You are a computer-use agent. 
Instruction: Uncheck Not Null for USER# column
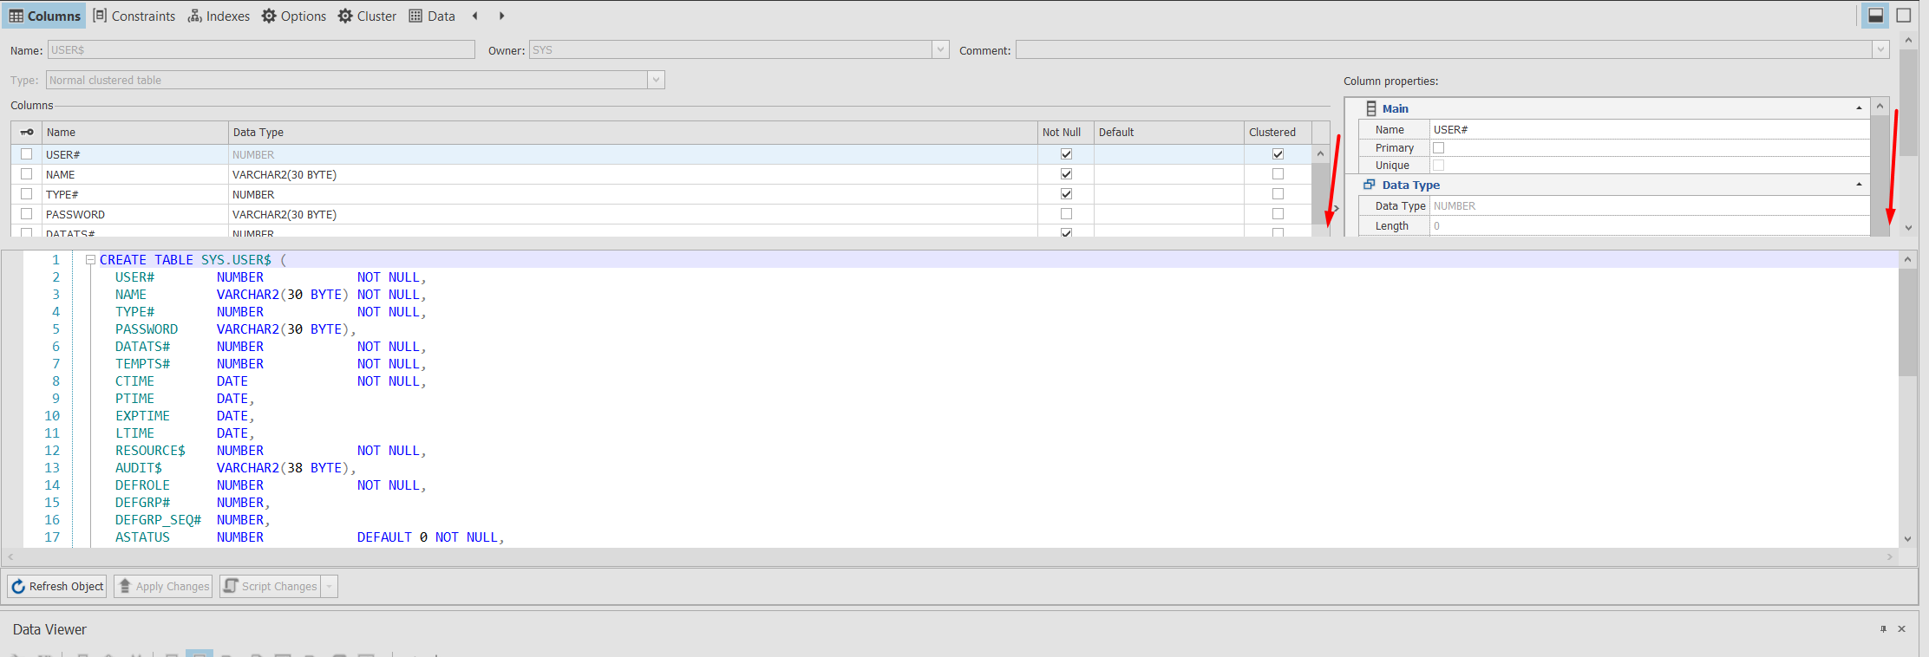coord(1066,154)
